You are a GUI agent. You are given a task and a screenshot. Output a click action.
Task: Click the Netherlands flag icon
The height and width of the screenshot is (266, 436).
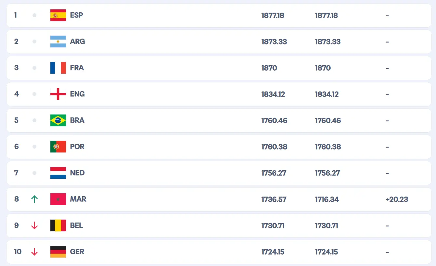58,173
